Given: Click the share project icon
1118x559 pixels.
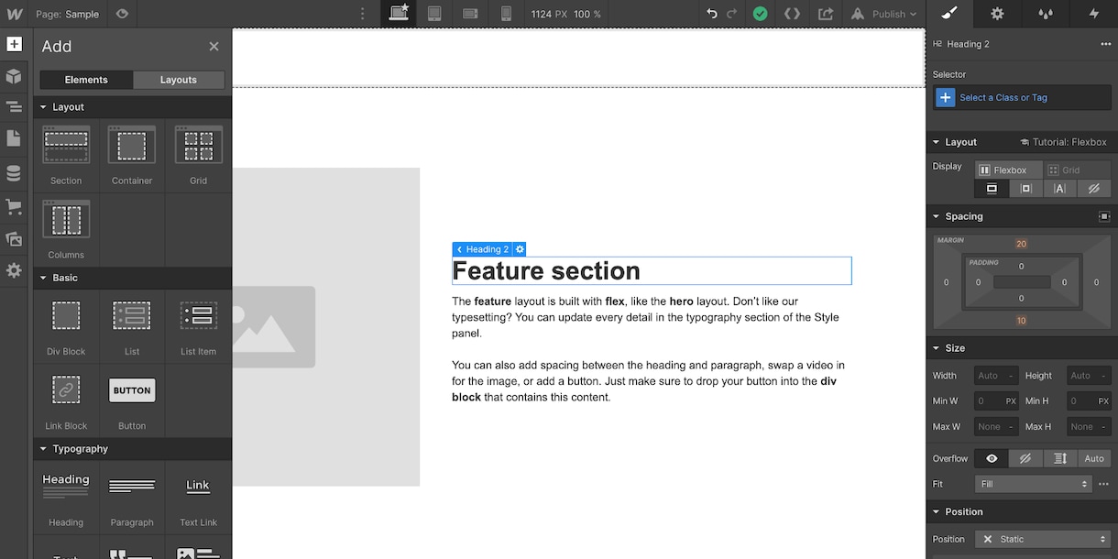Looking at the screenshot, I should pyautogui.click(x=825, y=14).
